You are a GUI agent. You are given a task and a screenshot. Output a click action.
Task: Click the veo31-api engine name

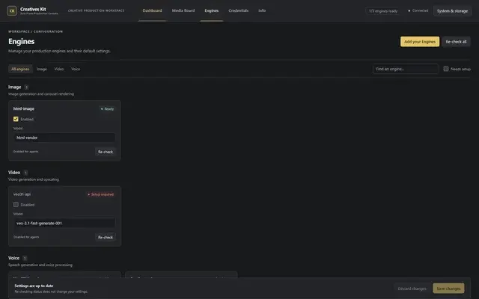coord(22,194)
